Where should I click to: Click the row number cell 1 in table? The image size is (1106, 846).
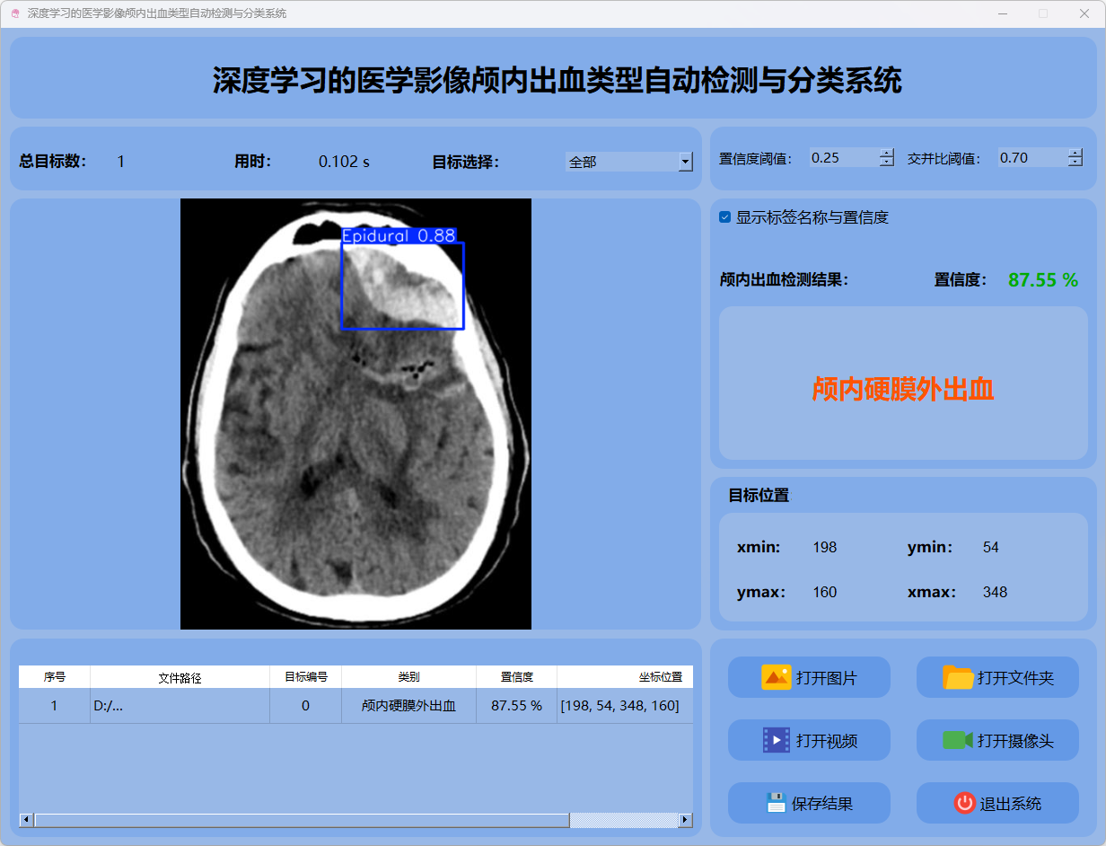(55, 706)
